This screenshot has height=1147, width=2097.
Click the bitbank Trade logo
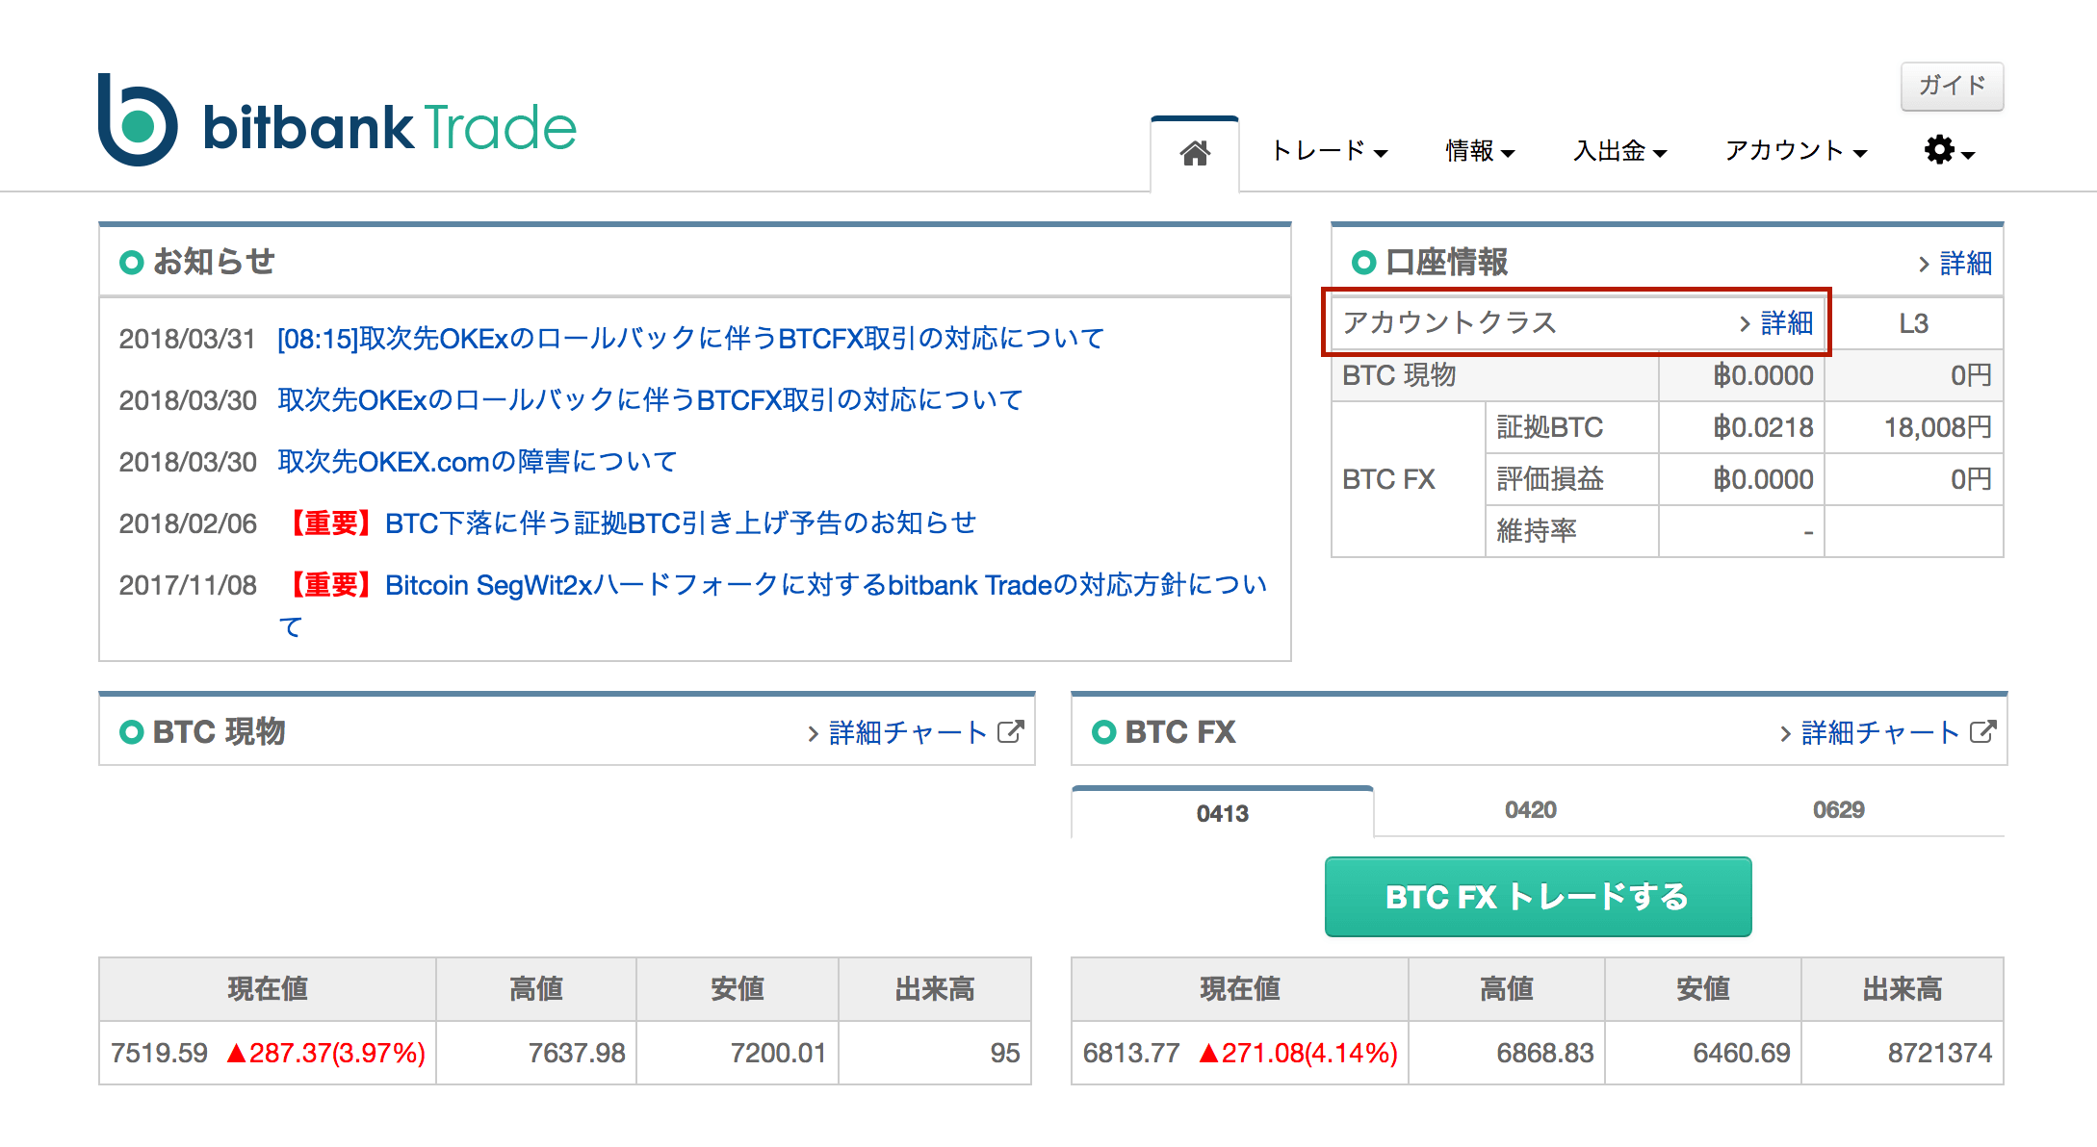pyautogui.click(x=337, y=121)
